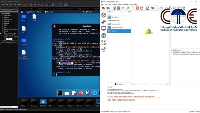Browse end devices monitor icon in GNS3

(x=103, y=29)
